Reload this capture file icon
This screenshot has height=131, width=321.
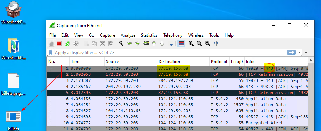pyautogui.click(x=111, y=43)
